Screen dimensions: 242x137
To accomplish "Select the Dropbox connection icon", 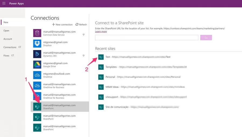I will [x=37, y=44].
